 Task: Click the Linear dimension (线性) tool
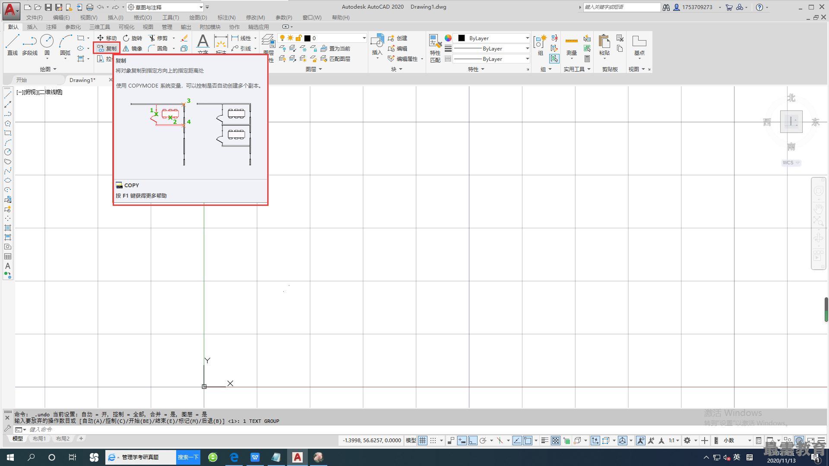coord(241,38)
